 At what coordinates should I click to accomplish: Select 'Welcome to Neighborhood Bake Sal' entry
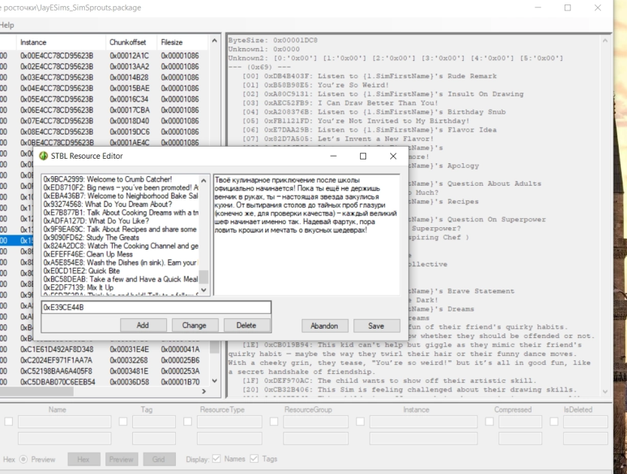pyautogui.click(x=121, y=196)
